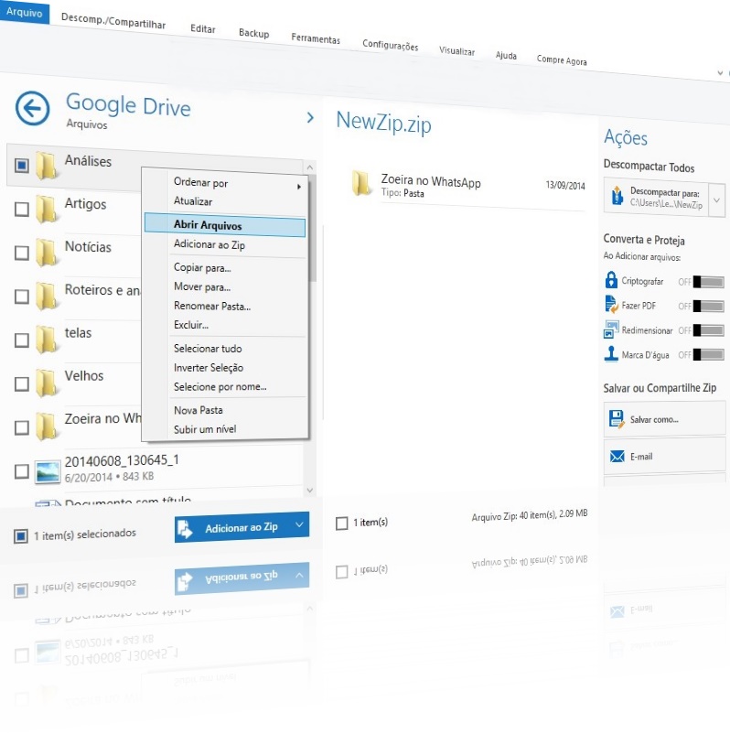Click the Redimensionar image icon

(x=611, y=329)
